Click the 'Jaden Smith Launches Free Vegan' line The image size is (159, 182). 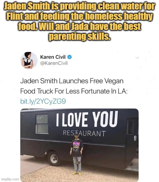tap(72, 81)
